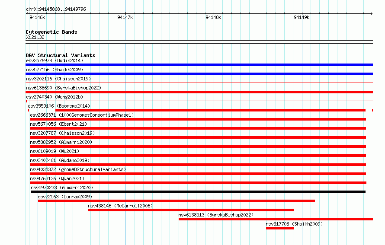Click the chrX:94145868..94149796 coordinate label

[x=56, y=10]
